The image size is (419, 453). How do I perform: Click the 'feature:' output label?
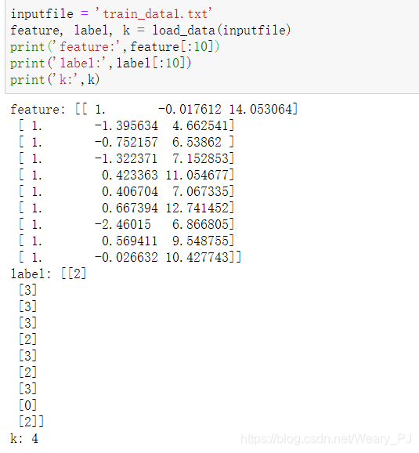point(38,110)
